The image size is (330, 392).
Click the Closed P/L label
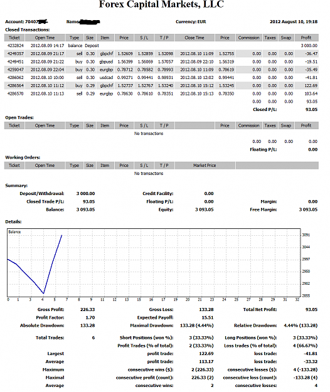pos(265,110)
